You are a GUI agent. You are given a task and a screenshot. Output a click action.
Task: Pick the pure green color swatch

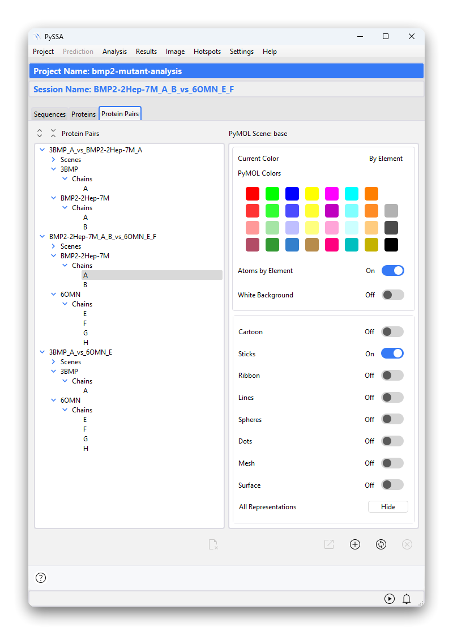[x=272, y=194]
